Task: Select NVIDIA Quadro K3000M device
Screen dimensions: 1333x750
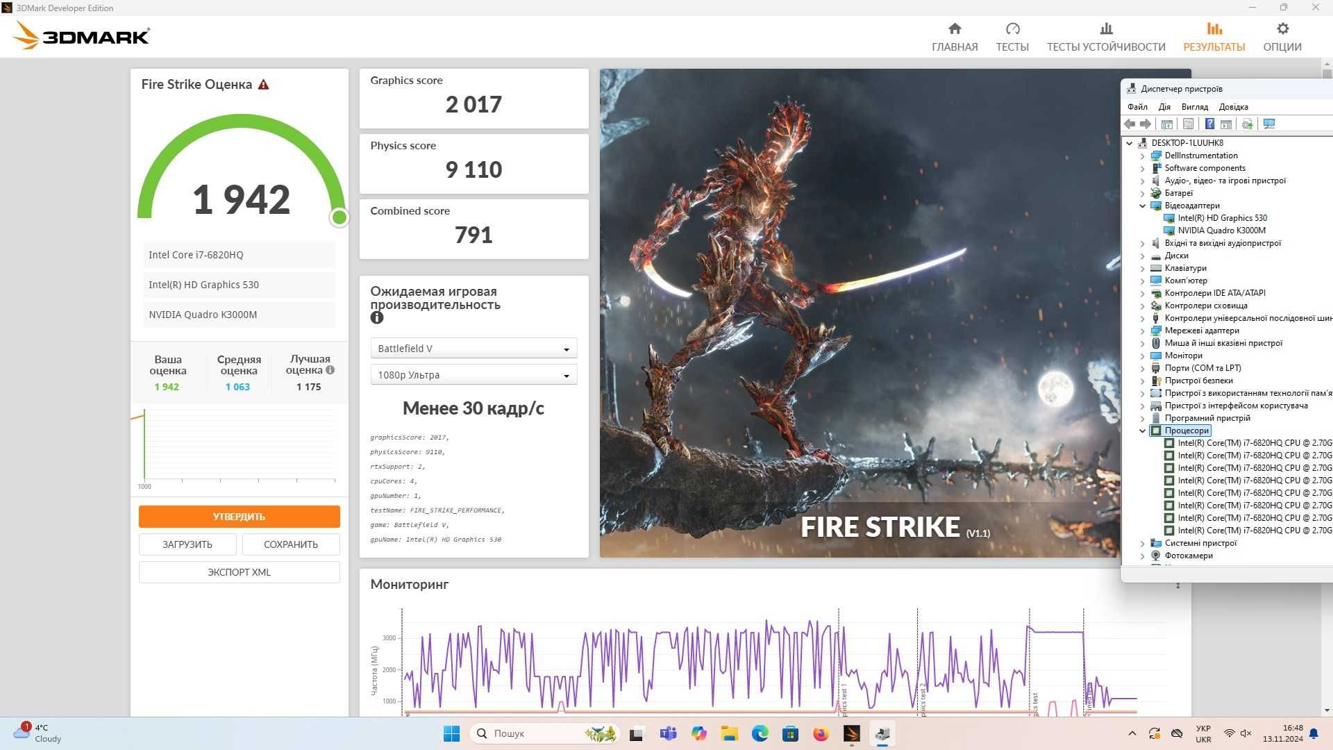Action: [1221, 231]
